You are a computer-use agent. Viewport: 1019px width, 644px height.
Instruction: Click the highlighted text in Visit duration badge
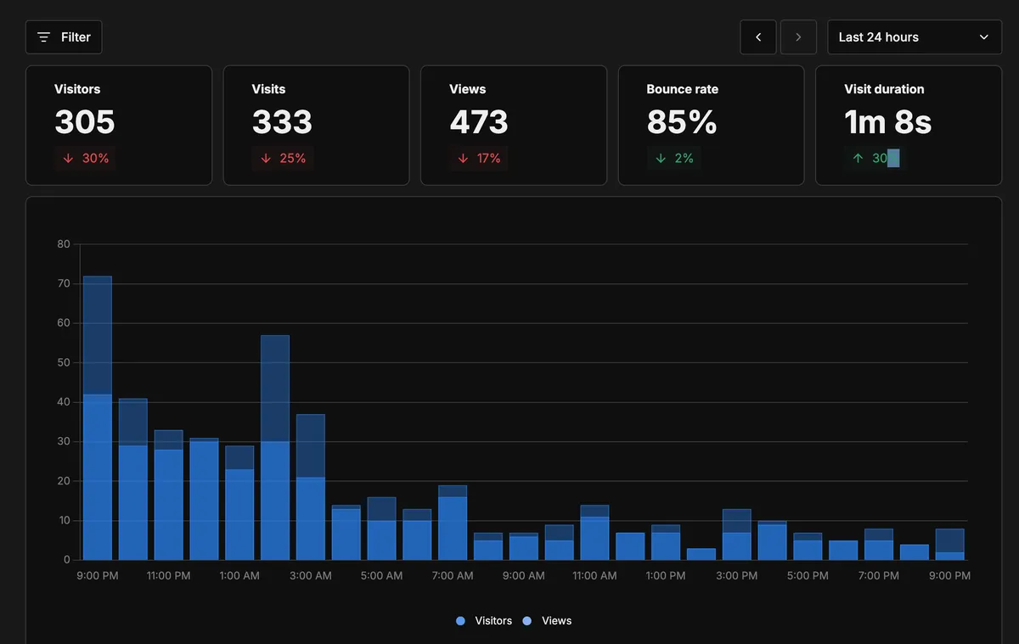896,158
